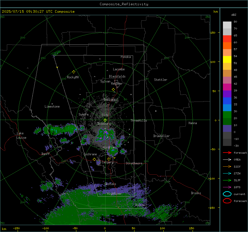Viewport: 248px width, 232px height.
Task: Click the HighRiver town label
Action: (114, 194)
